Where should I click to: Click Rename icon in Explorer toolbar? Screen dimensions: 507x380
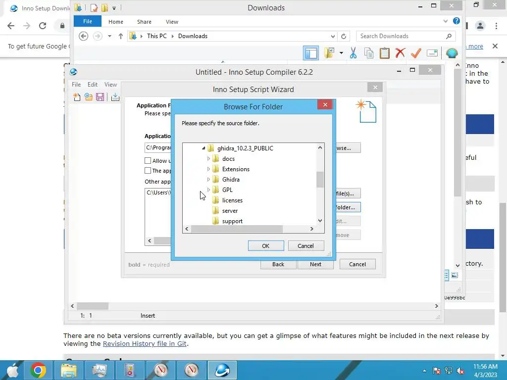click(x=432, y=52)
